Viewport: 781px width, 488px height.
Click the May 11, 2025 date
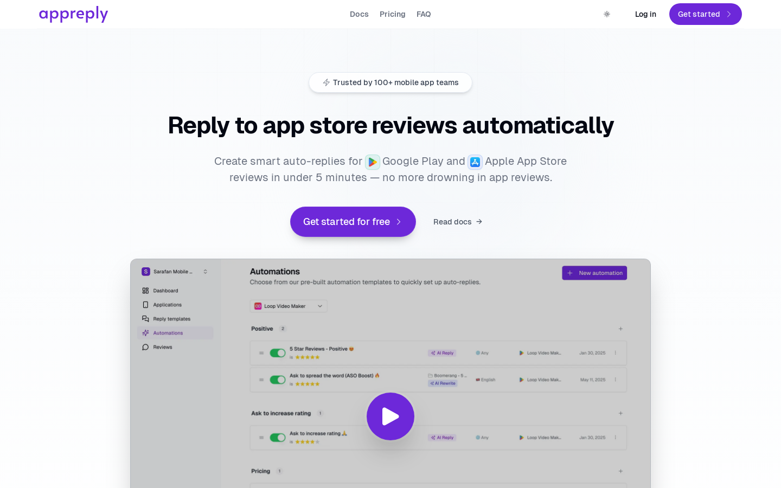point(593,380)
